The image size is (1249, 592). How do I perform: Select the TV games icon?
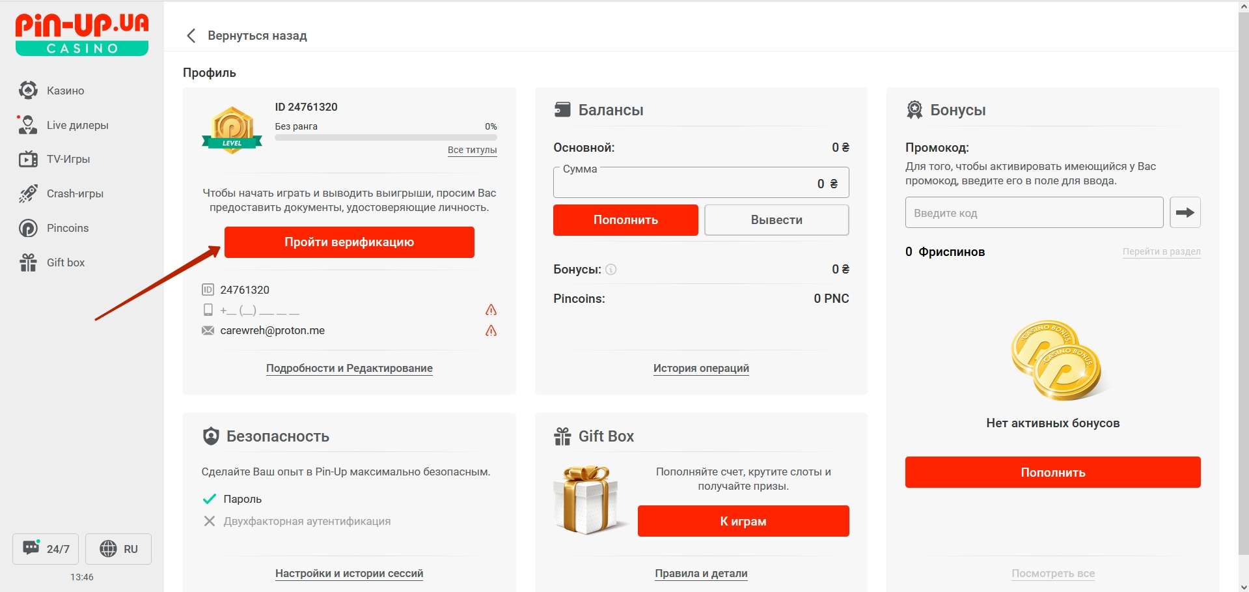point(28,159)
